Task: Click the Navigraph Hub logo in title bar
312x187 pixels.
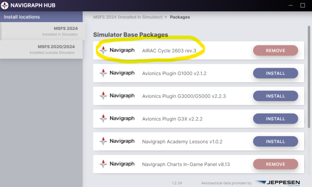Action: (5, 5)
